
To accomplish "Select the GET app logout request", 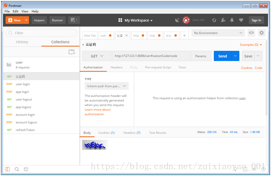I will (x=41, y=107).
